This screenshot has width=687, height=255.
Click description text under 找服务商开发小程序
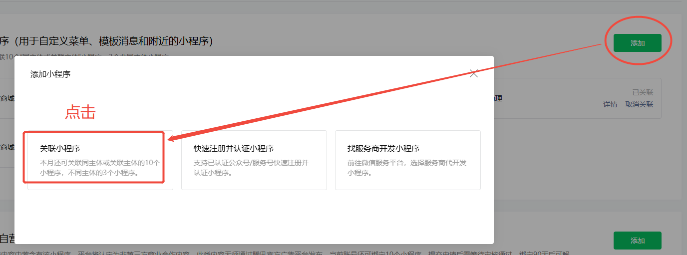(406, 168)
